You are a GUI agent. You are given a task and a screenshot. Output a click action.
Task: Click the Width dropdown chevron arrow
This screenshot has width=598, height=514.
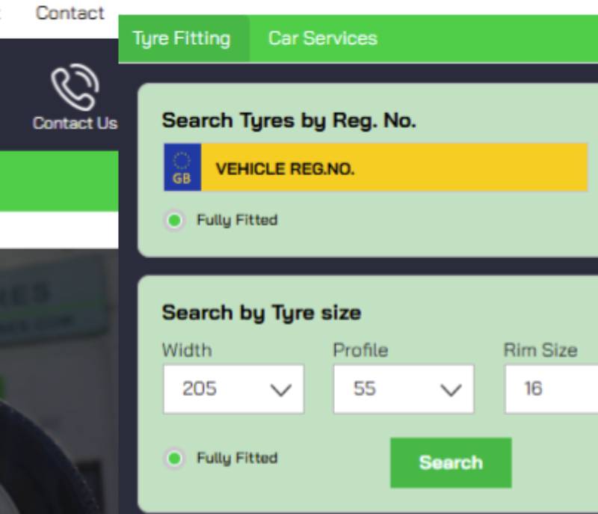(x=281, y=390)
